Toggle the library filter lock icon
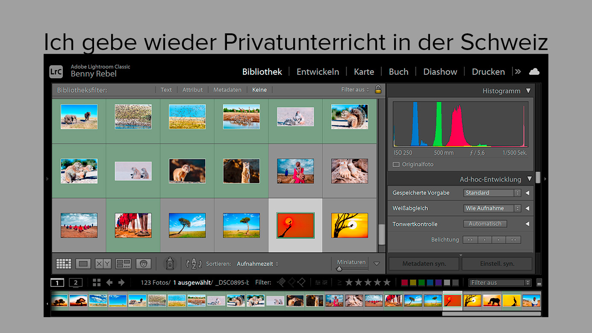Viewport: 592px width, 333px height. [x=378, y=89]
